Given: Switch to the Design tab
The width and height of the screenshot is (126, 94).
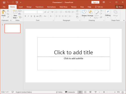Looking at the screenshot, I should point(29,7).
